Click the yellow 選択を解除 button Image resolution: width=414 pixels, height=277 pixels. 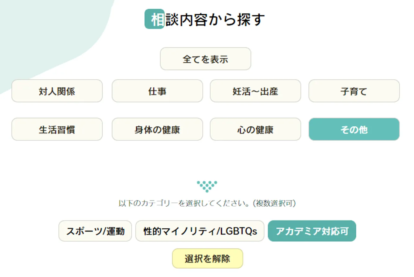(208, 258)
